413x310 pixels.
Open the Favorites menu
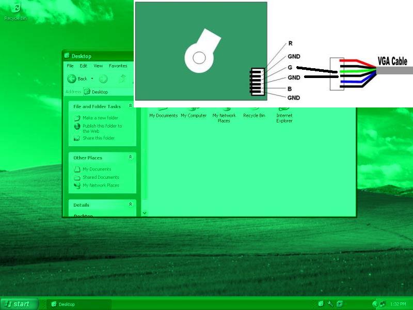pos(118,66)
